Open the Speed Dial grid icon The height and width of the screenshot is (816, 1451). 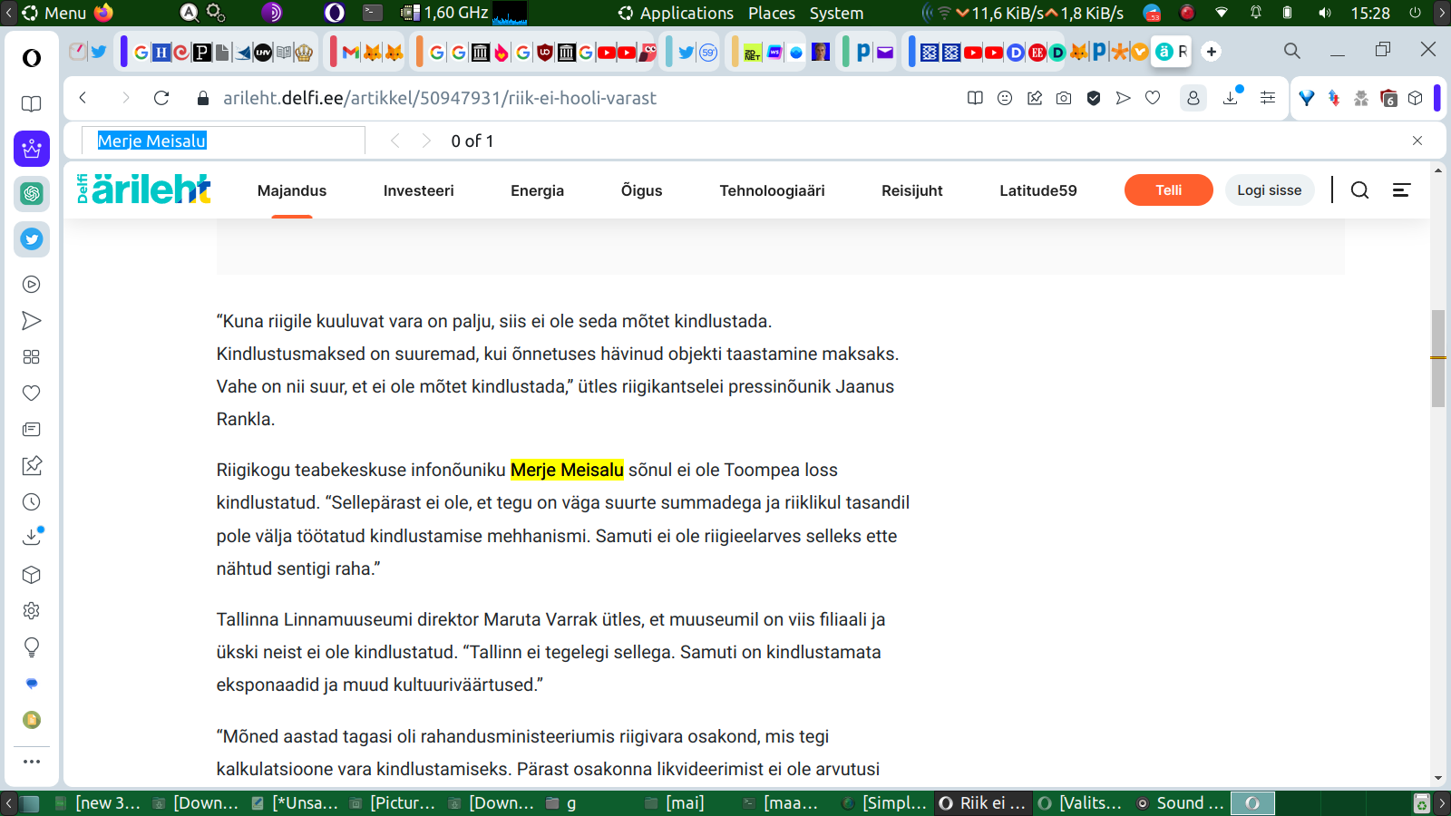tap(32, 357)
